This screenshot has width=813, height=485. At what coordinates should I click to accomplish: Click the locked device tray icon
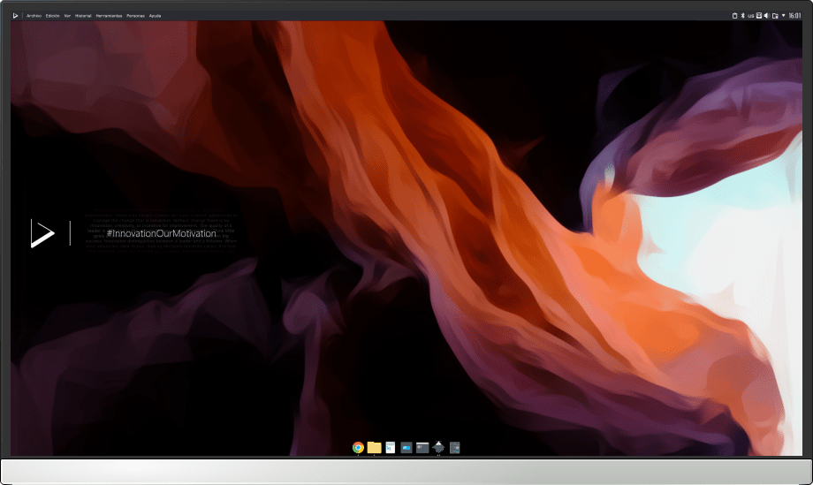pyautogui.click(x=775, y=16)
